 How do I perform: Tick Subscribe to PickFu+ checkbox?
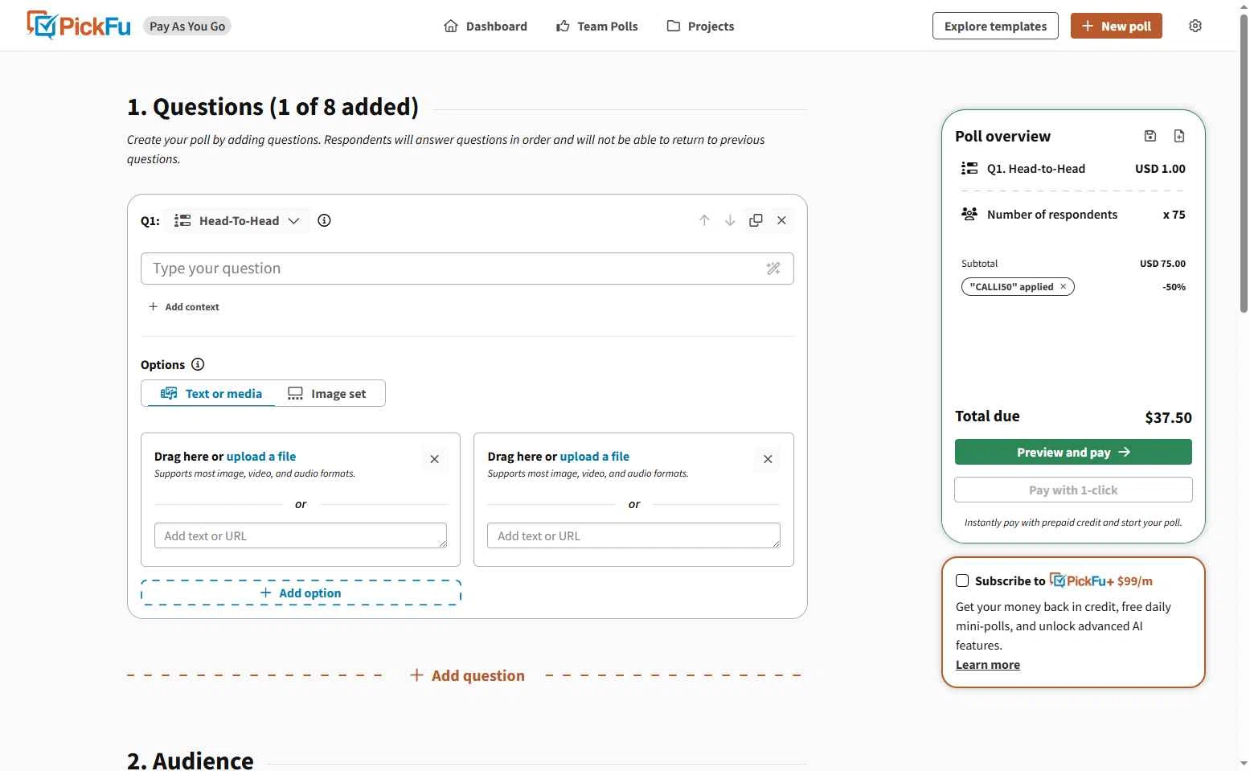[x=962, y=580]
